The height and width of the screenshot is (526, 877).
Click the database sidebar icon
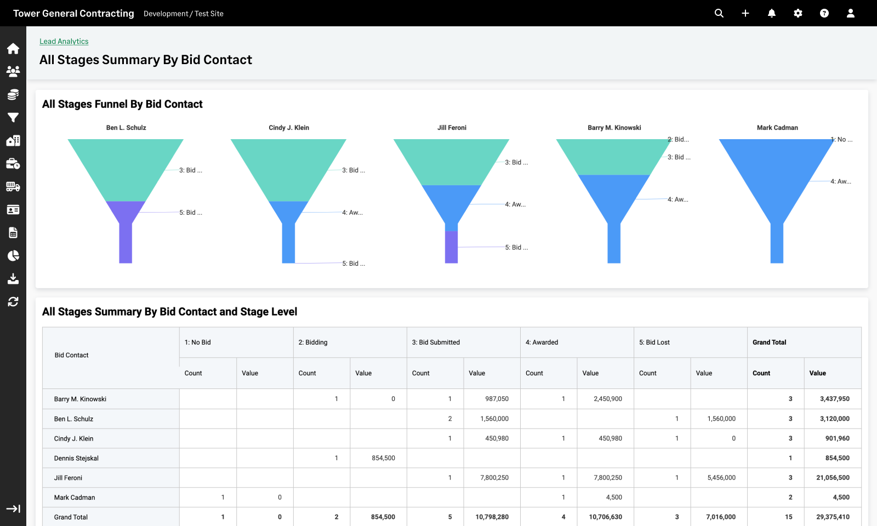click(x=13, y=94)
